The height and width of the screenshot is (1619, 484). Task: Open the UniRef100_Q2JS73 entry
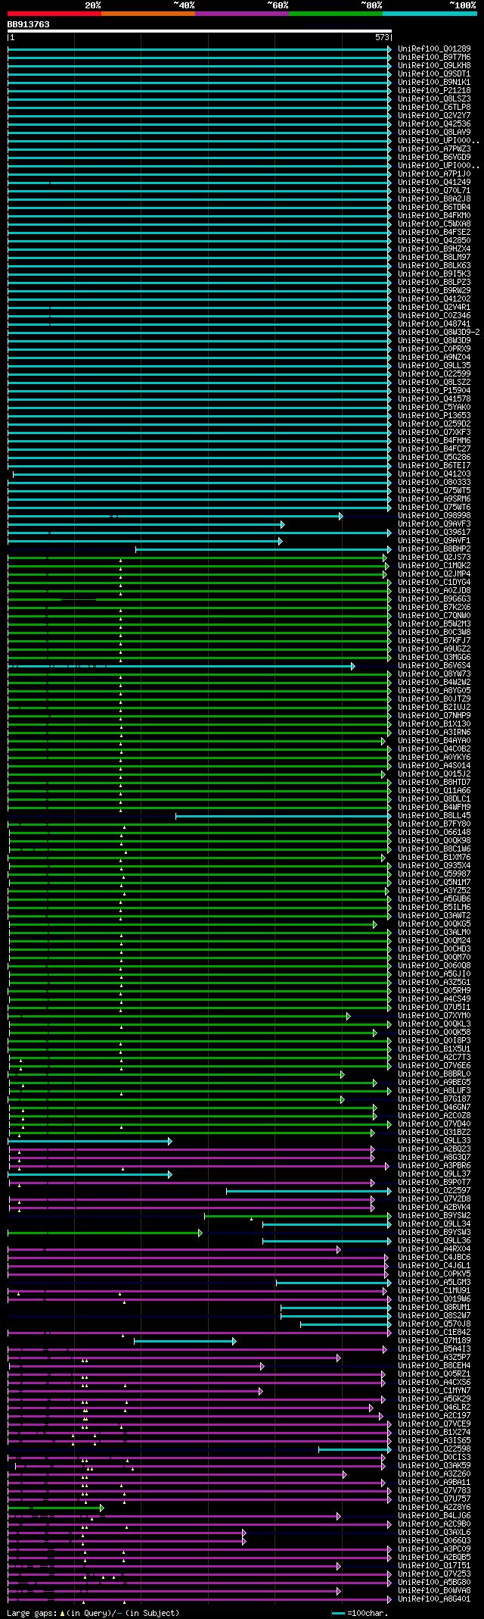tap(434, 557)
